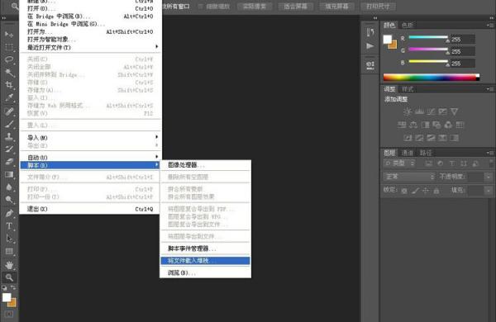
Task: Select the History Brush tool
Action: tap(9, 149)
